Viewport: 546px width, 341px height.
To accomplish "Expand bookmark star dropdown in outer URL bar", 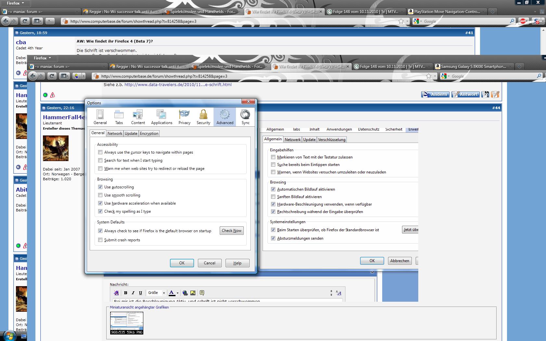I will 407,21.
